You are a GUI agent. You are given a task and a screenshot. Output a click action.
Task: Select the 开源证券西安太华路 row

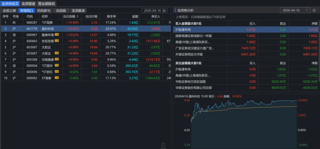click(246, 54)
